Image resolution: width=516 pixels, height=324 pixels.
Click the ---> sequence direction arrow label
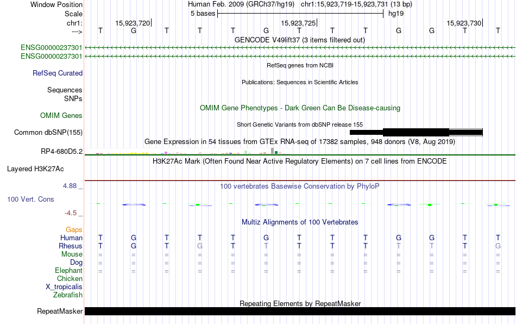(77, 32)
